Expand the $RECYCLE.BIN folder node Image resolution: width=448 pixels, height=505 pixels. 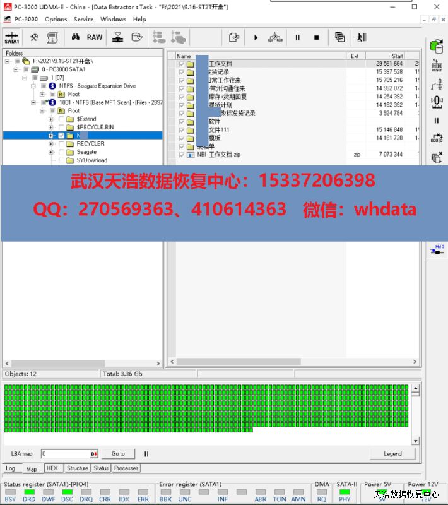coord(51,127)
